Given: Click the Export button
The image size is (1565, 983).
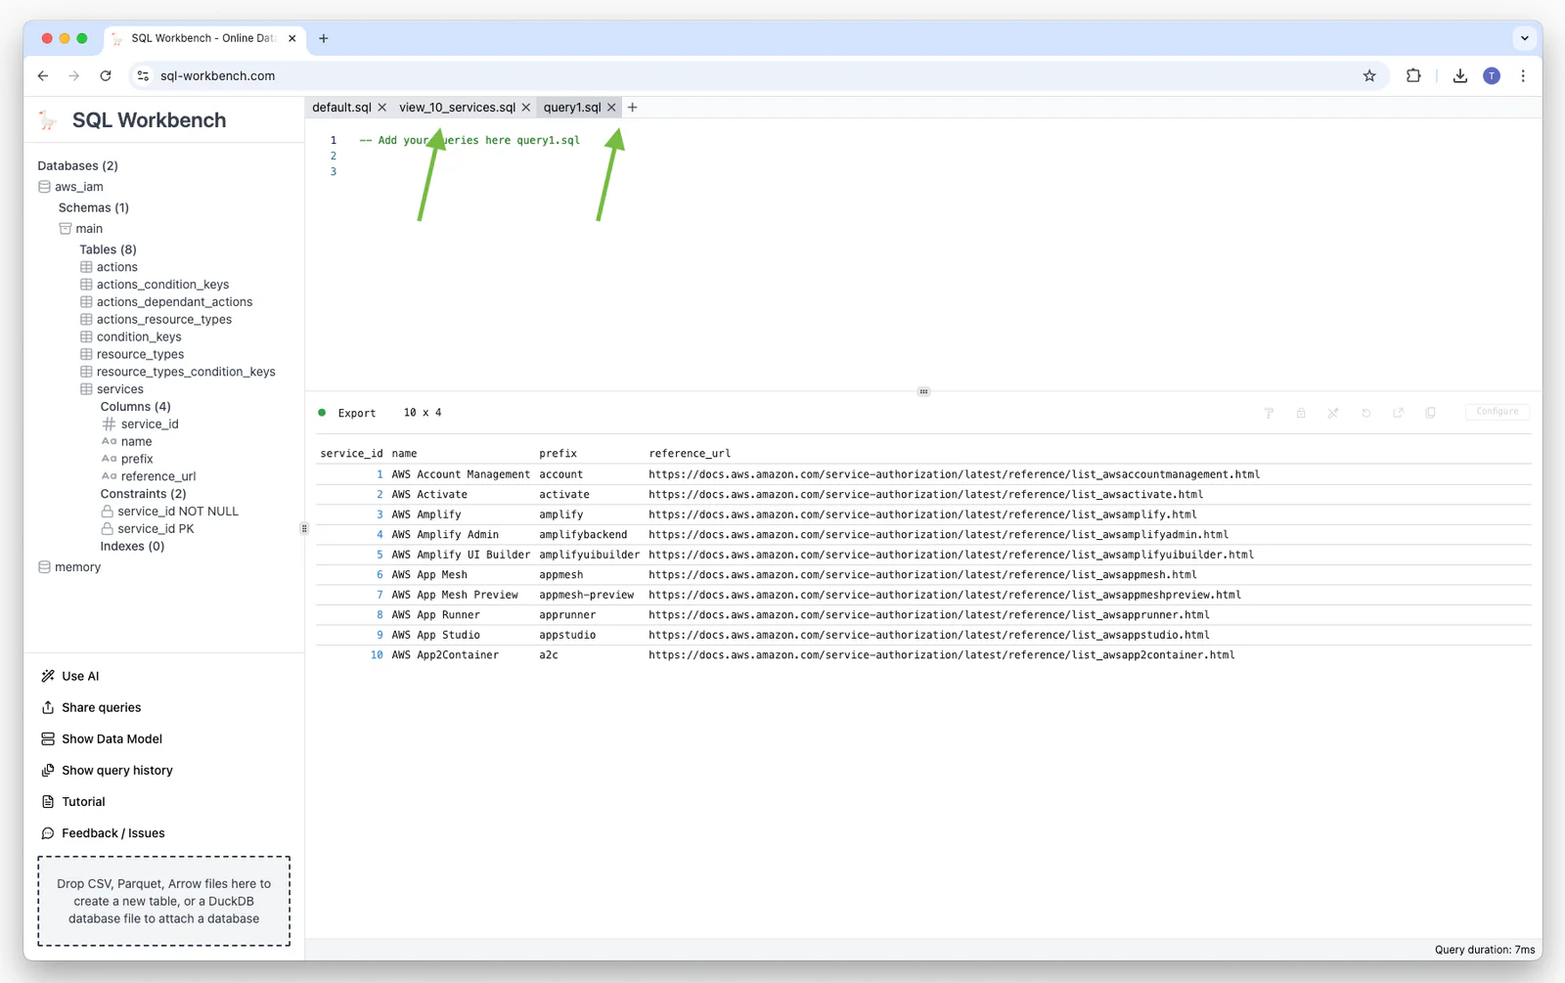Looking at the screenshot, I should click(x=357, y=414).
